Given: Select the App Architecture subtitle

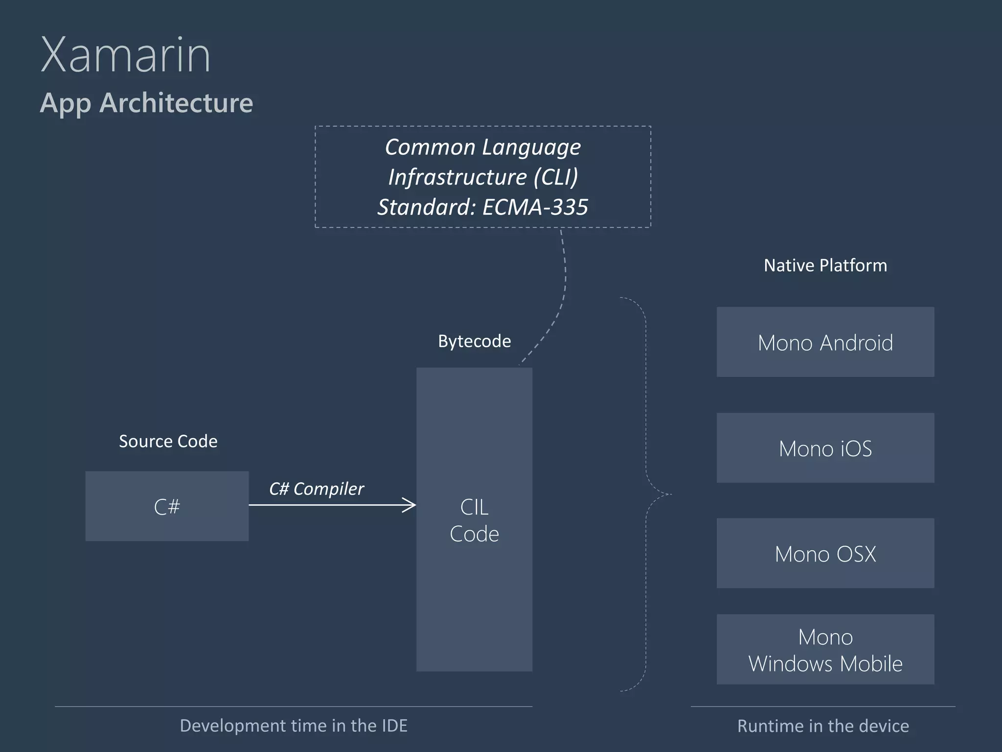Looking at the screenshot, I should coord(146,103).
